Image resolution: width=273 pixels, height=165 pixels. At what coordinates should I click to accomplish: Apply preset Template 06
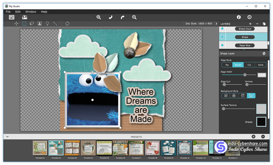pyautogui.click(x=120, y=148)
